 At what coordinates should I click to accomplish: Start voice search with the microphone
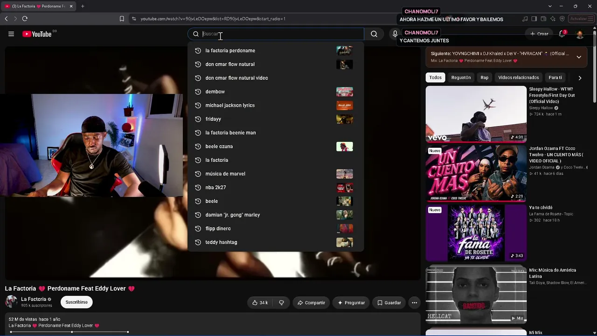[395, 34]
